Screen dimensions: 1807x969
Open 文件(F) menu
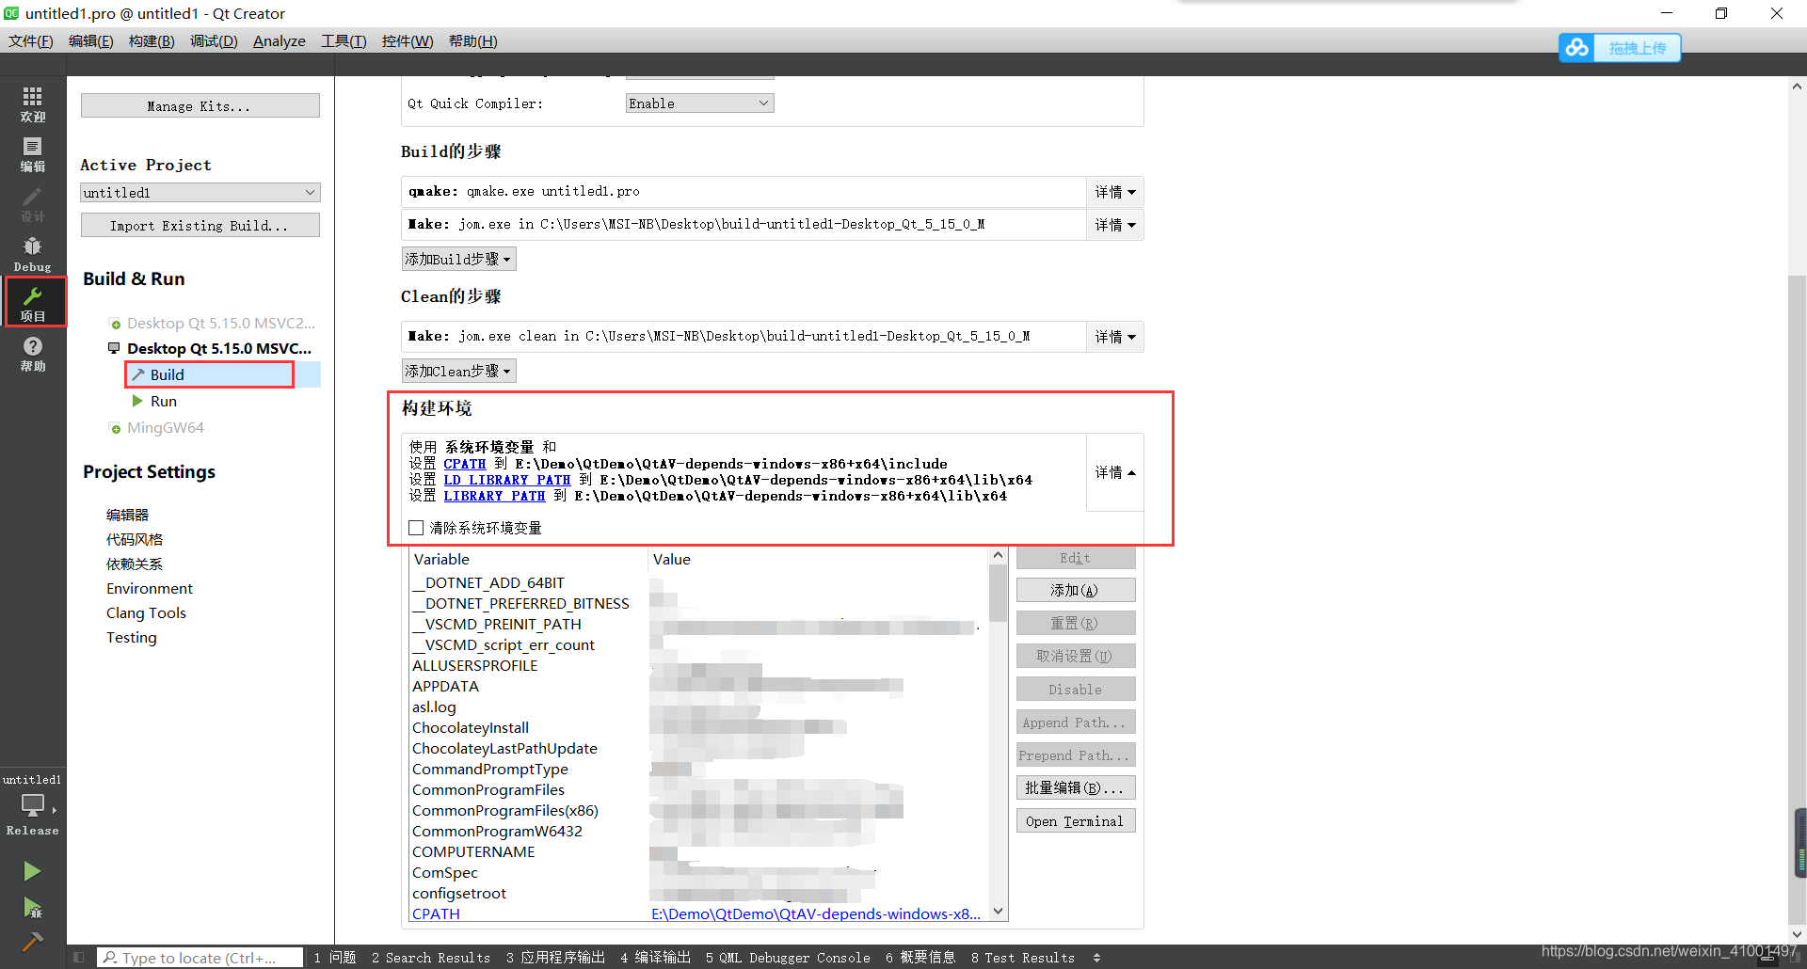tap(30, 41)
